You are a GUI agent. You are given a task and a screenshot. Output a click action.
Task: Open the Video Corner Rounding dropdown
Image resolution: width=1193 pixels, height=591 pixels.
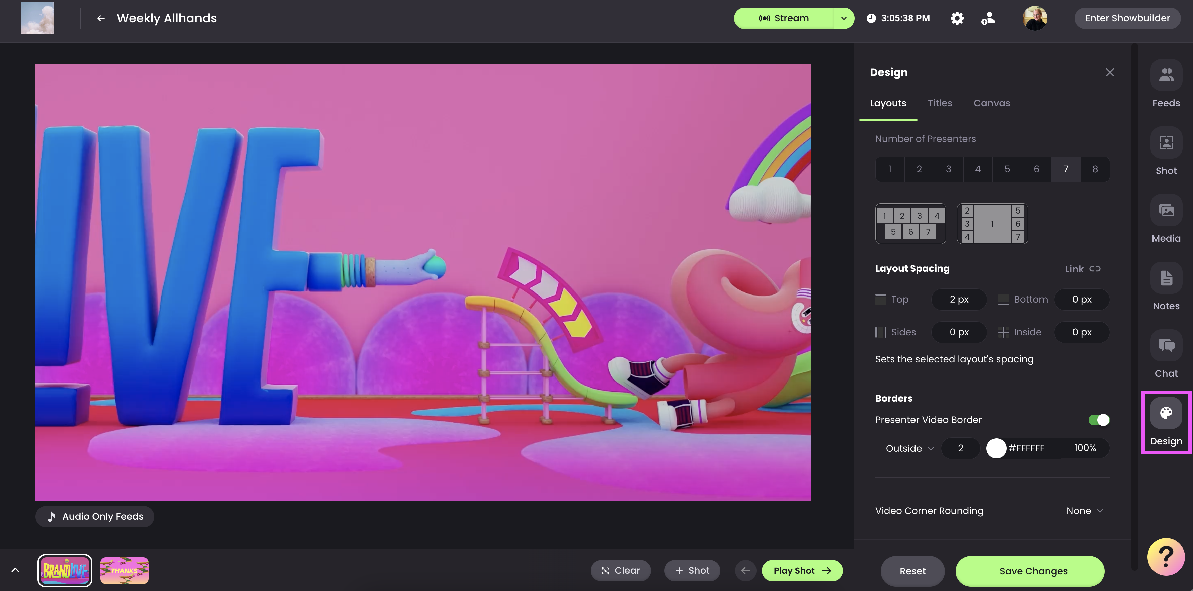click(x=1085, y=511)
